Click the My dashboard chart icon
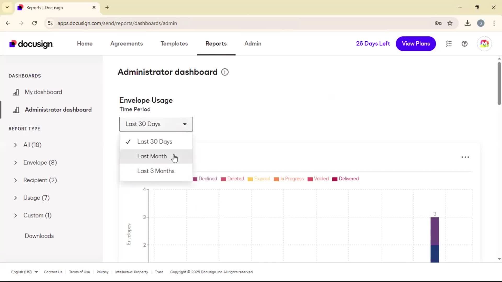The height and width of the screenshot is (282, 502). point(16,92)
